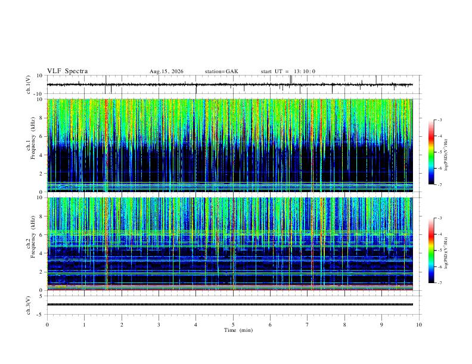Click the VLF Spectra title text
The width and height of the screenshot is (472, 364).
pyautogui.click(x=67, y=71)
